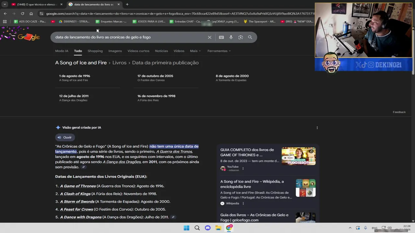Switch to the "Vídeos" results tab

(179, 51)
